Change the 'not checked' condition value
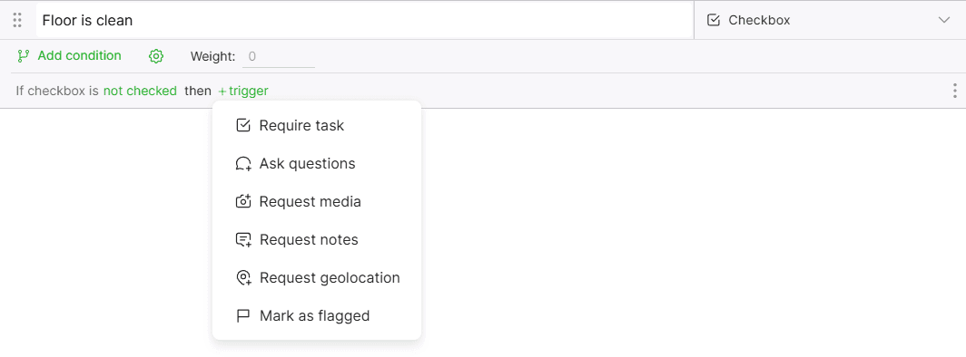The width and height of the screenshot is (966, 357). (140, 91)
